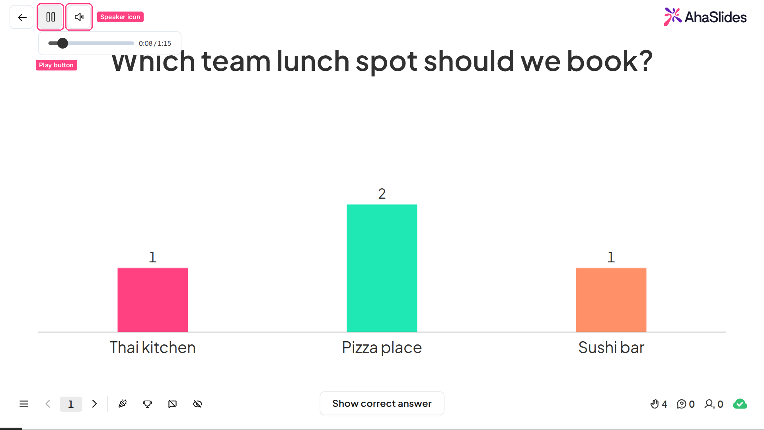The height and width of the screenshot is (430, 764).
Task: Trigger the confetti celebration icon
Action: pos(123,404)
